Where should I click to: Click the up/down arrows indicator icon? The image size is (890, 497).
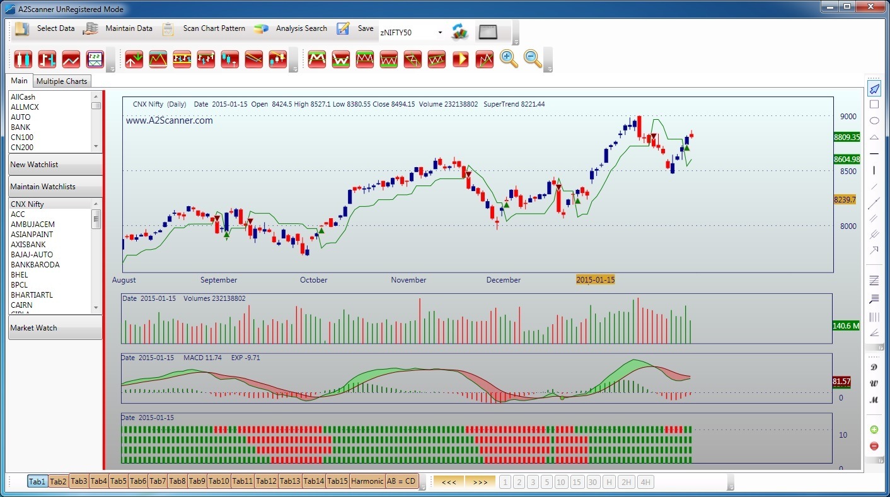(x=134, y=59)
